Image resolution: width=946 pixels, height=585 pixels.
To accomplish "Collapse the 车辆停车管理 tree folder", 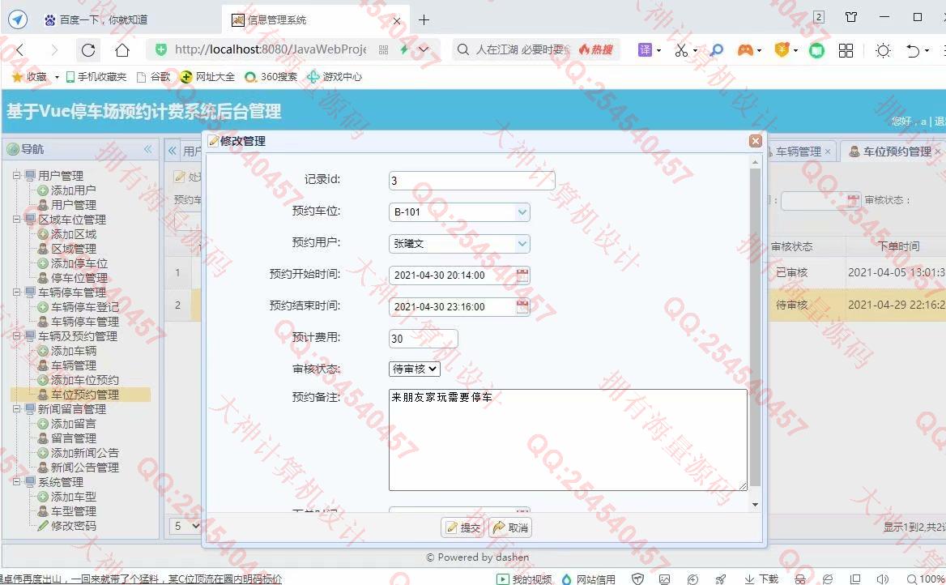I will tap(17, 292).
